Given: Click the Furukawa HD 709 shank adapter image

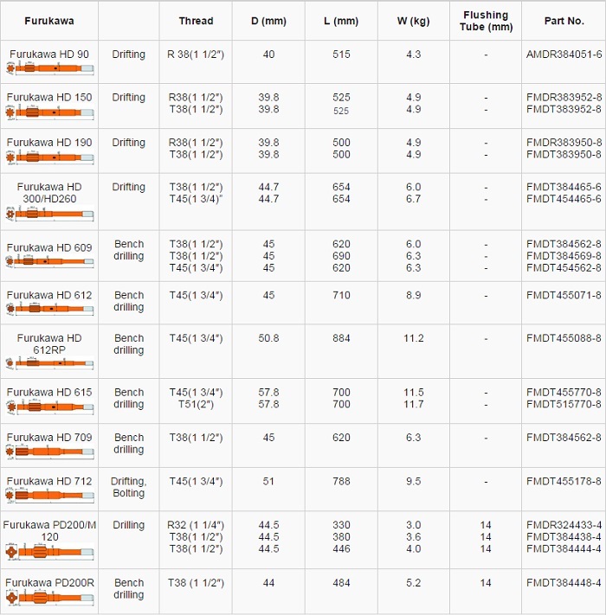Looking at the screenshot, I should pos(50,452).
